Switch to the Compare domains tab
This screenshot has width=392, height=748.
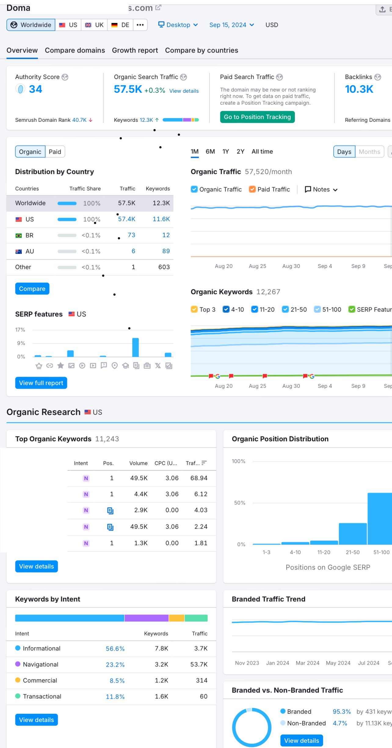(75, 50)
